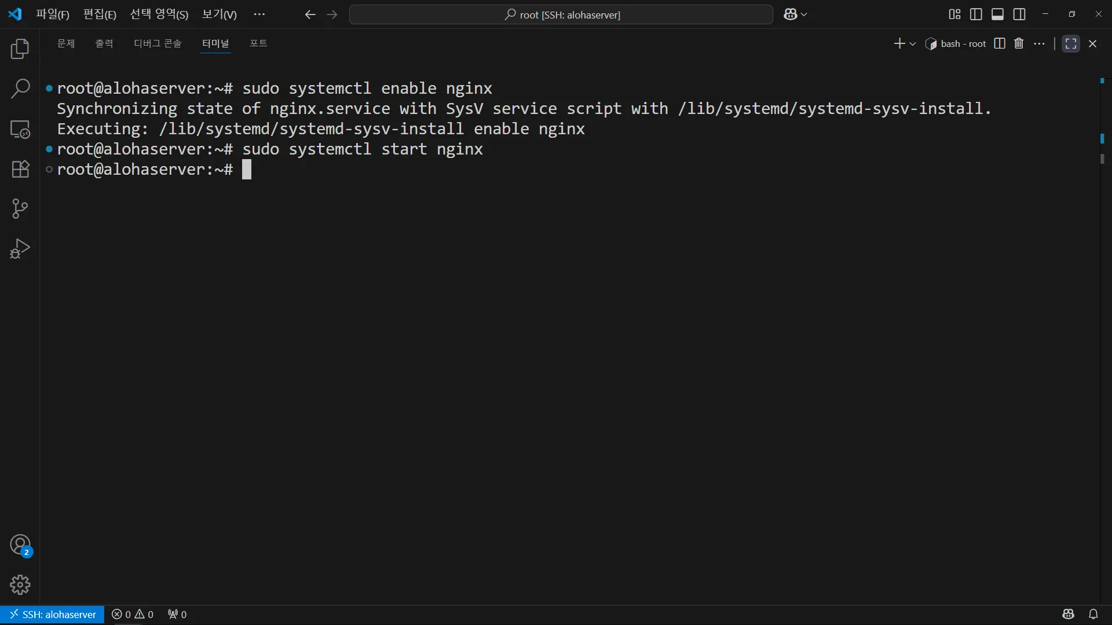Restore maximized panel size

point(1070,43)
